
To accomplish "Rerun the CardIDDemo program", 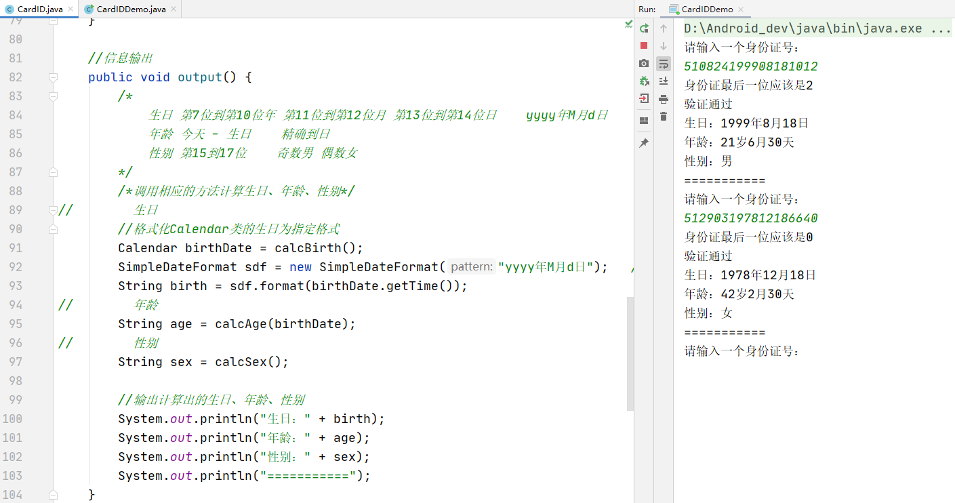I will 644,28.
